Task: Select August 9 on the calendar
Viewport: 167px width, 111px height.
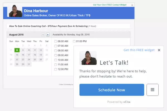Action: (23, 50)
